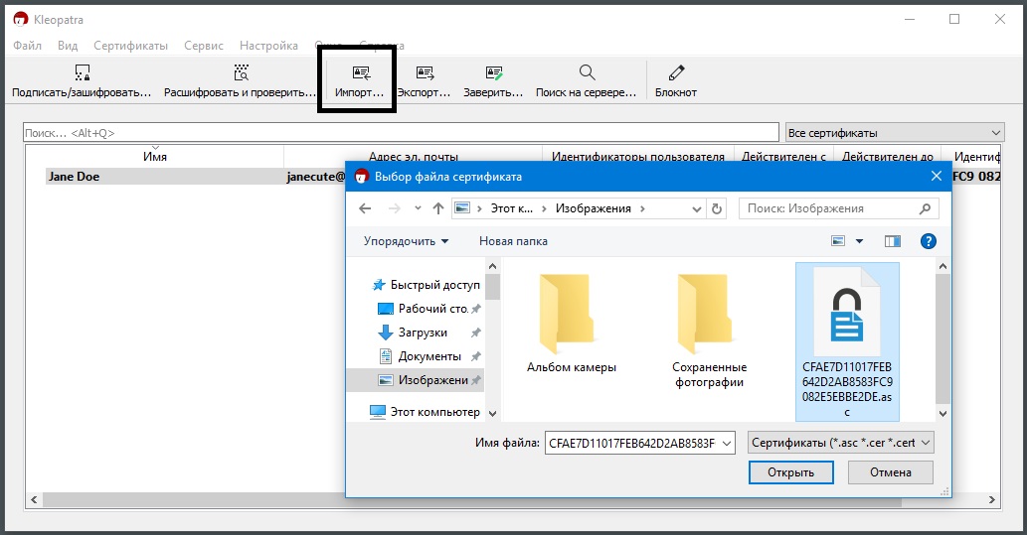Click the Decrypt and verify toolbar icon
The width and height of the screenshot is (1027, 535).
pos(240,73)
